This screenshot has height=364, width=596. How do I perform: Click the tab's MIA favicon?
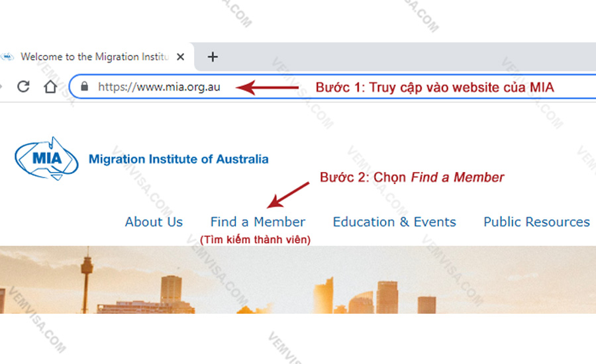pos(7,57)
